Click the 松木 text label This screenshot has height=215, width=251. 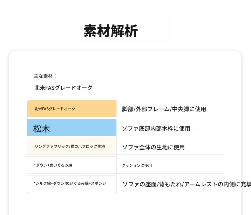[41, 129]
